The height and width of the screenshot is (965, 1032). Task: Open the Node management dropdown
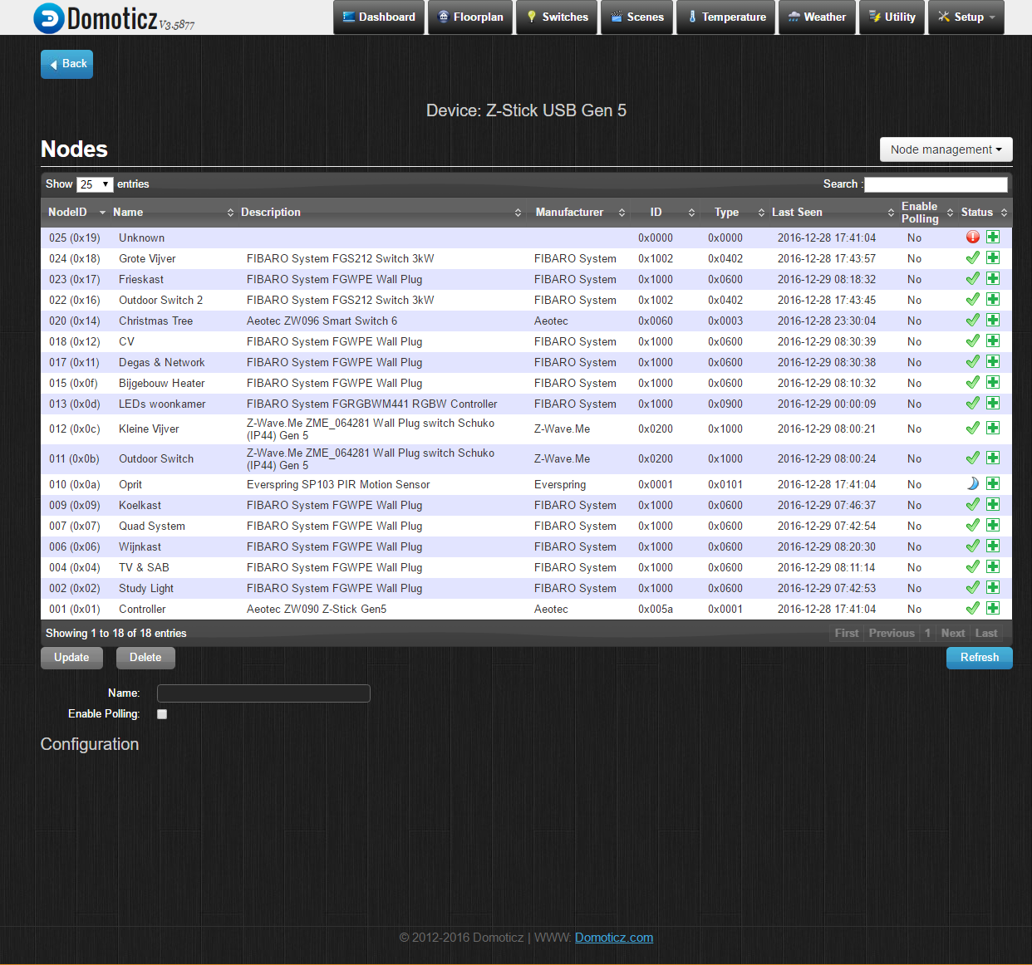pos(946,149)
